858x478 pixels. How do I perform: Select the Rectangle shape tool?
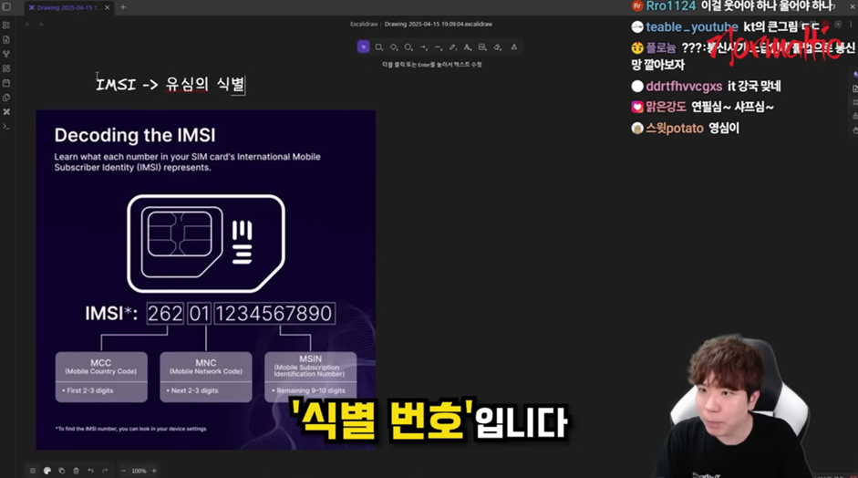point(378,47)
